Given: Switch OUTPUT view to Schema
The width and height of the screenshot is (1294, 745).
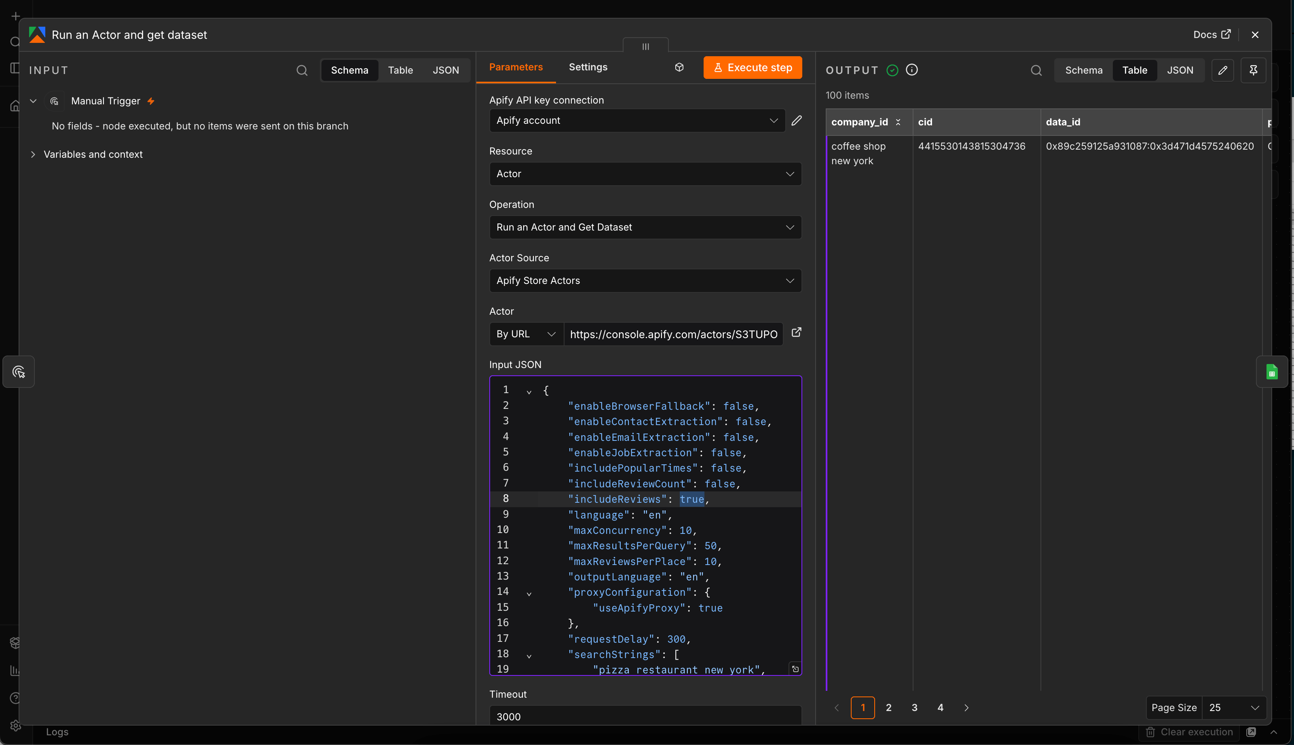Looking at the screenshot, I should point(1083,70).
